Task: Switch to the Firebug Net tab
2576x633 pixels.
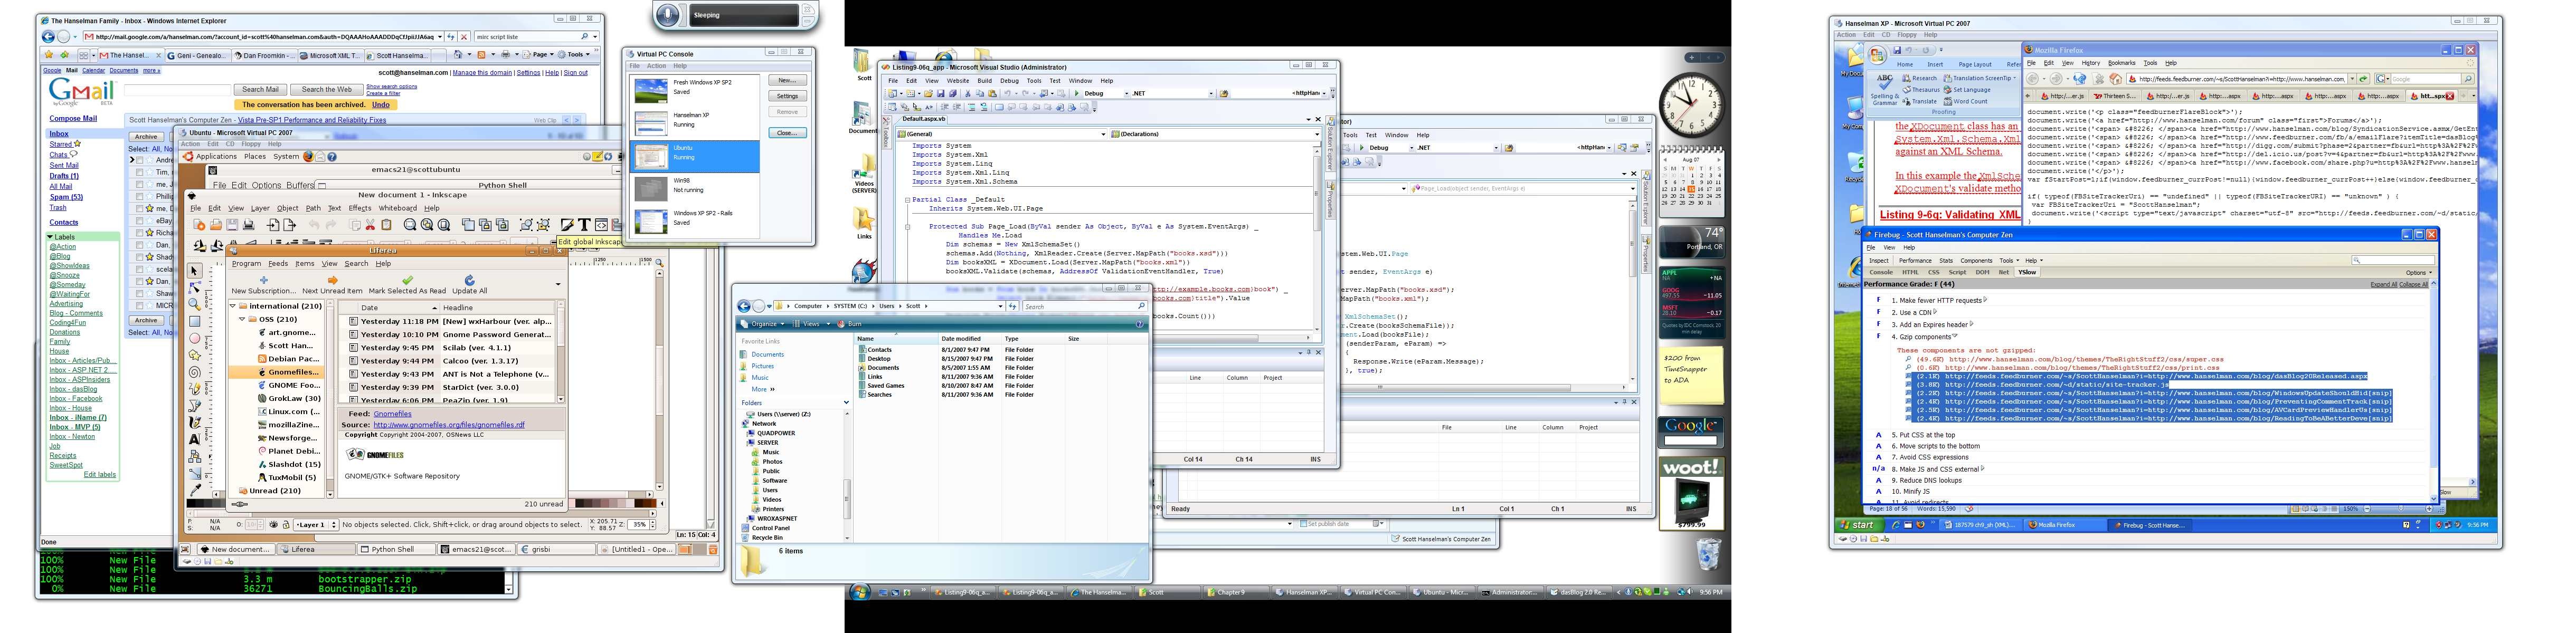Action: pyautogui.click(x=2003, y=272)
